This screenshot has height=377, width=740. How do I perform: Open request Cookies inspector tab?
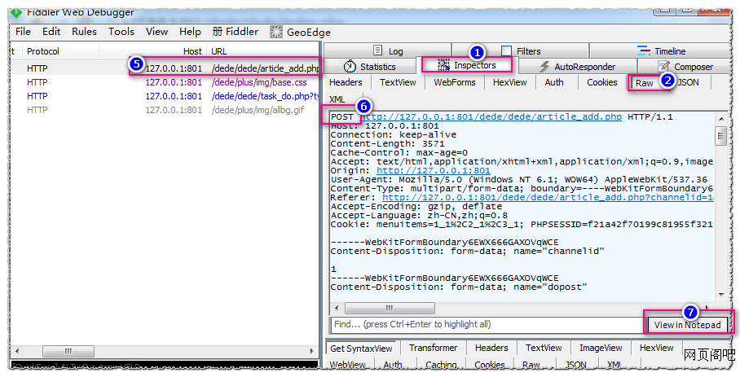click(602, 82)
